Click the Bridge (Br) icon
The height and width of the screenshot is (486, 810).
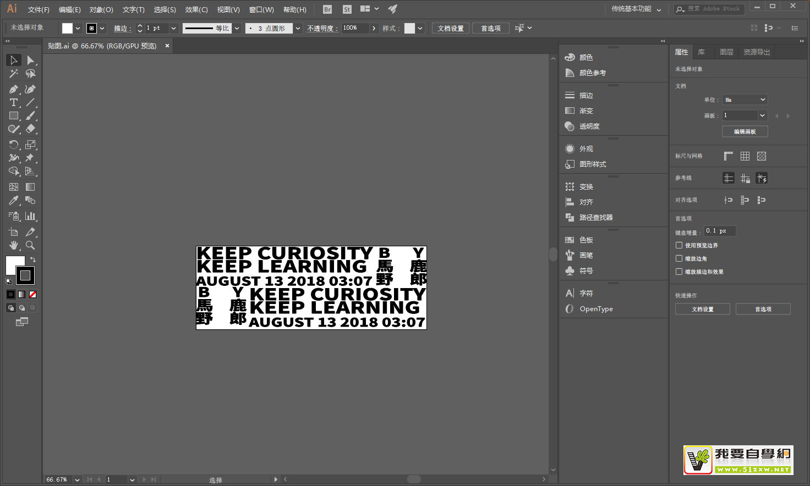click(x=327, y=9)
